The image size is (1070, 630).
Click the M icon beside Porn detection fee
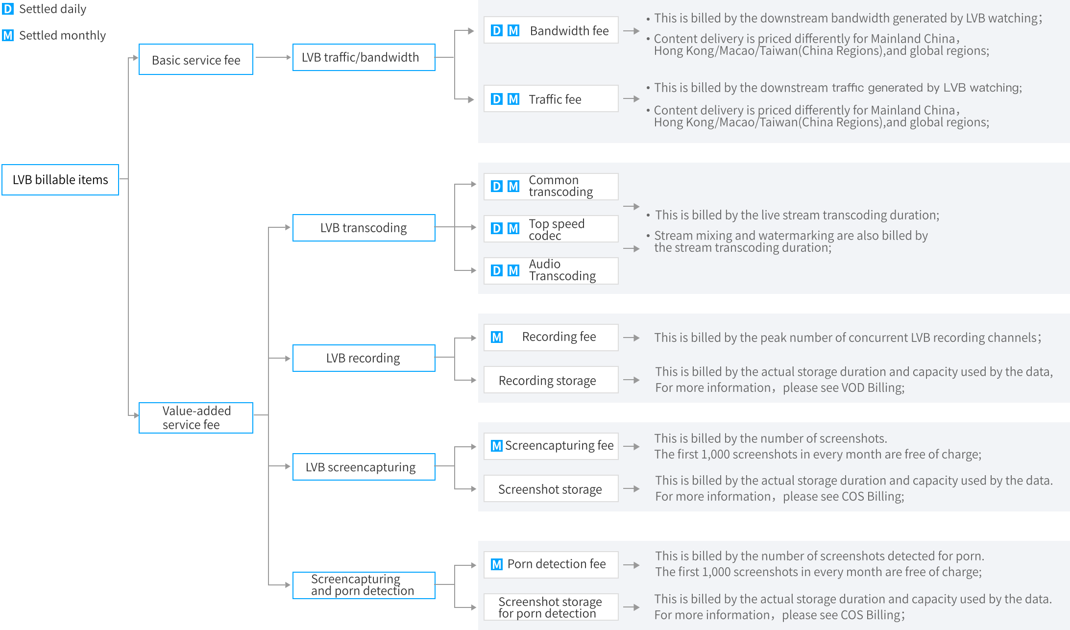[x=497, y=564]
